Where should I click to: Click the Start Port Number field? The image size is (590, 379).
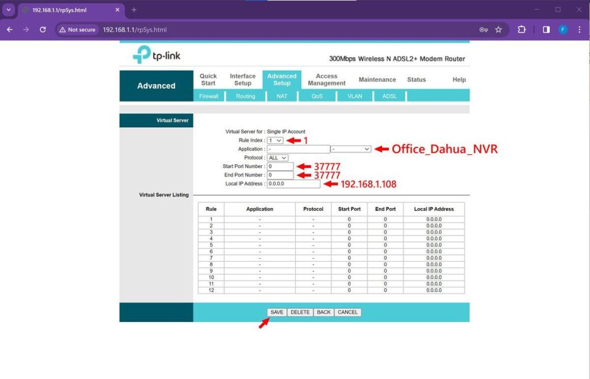point(281,166)
